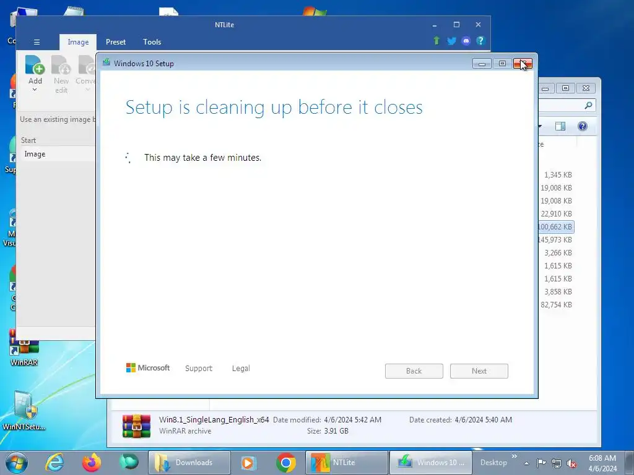Click the Legal link in Setup
The image size is (634, 475).
tap(241, 369)
